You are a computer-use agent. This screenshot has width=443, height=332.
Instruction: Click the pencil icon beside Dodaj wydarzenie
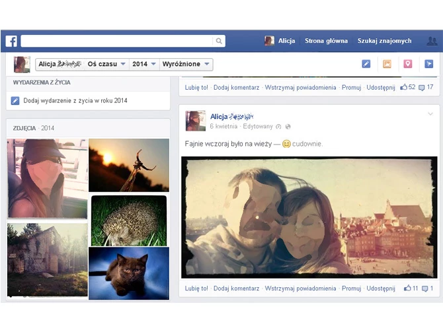[x=15, y=101]
